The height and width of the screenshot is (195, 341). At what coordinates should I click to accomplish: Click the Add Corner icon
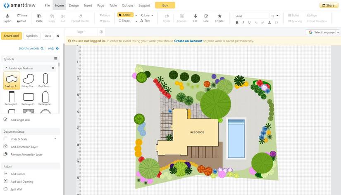click(5, 174)
